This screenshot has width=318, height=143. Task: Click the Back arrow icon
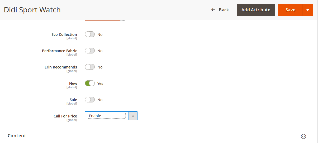pos(213,10)
